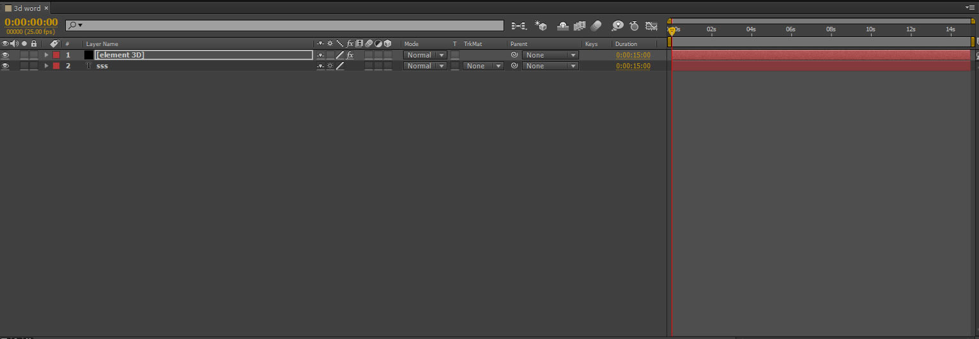Click the text type icon of sss layer
Image resolution: width=979 pixels, height=339 pixels.
[88, 66]
